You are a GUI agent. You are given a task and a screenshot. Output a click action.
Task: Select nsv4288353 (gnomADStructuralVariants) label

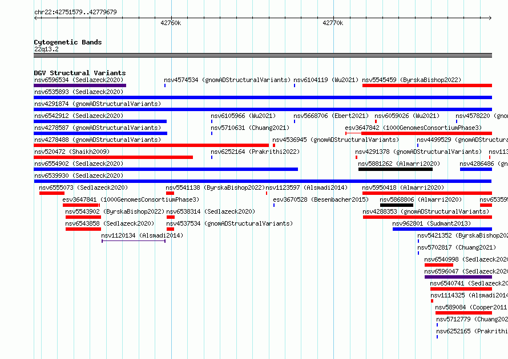(426, 211)
